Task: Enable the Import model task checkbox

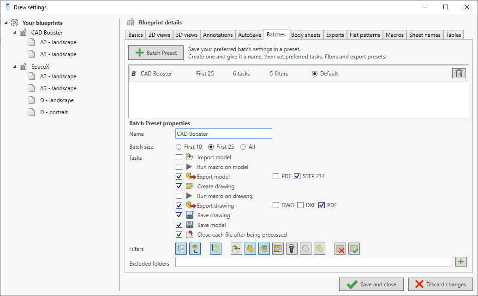Action: (x=179, y=157)
